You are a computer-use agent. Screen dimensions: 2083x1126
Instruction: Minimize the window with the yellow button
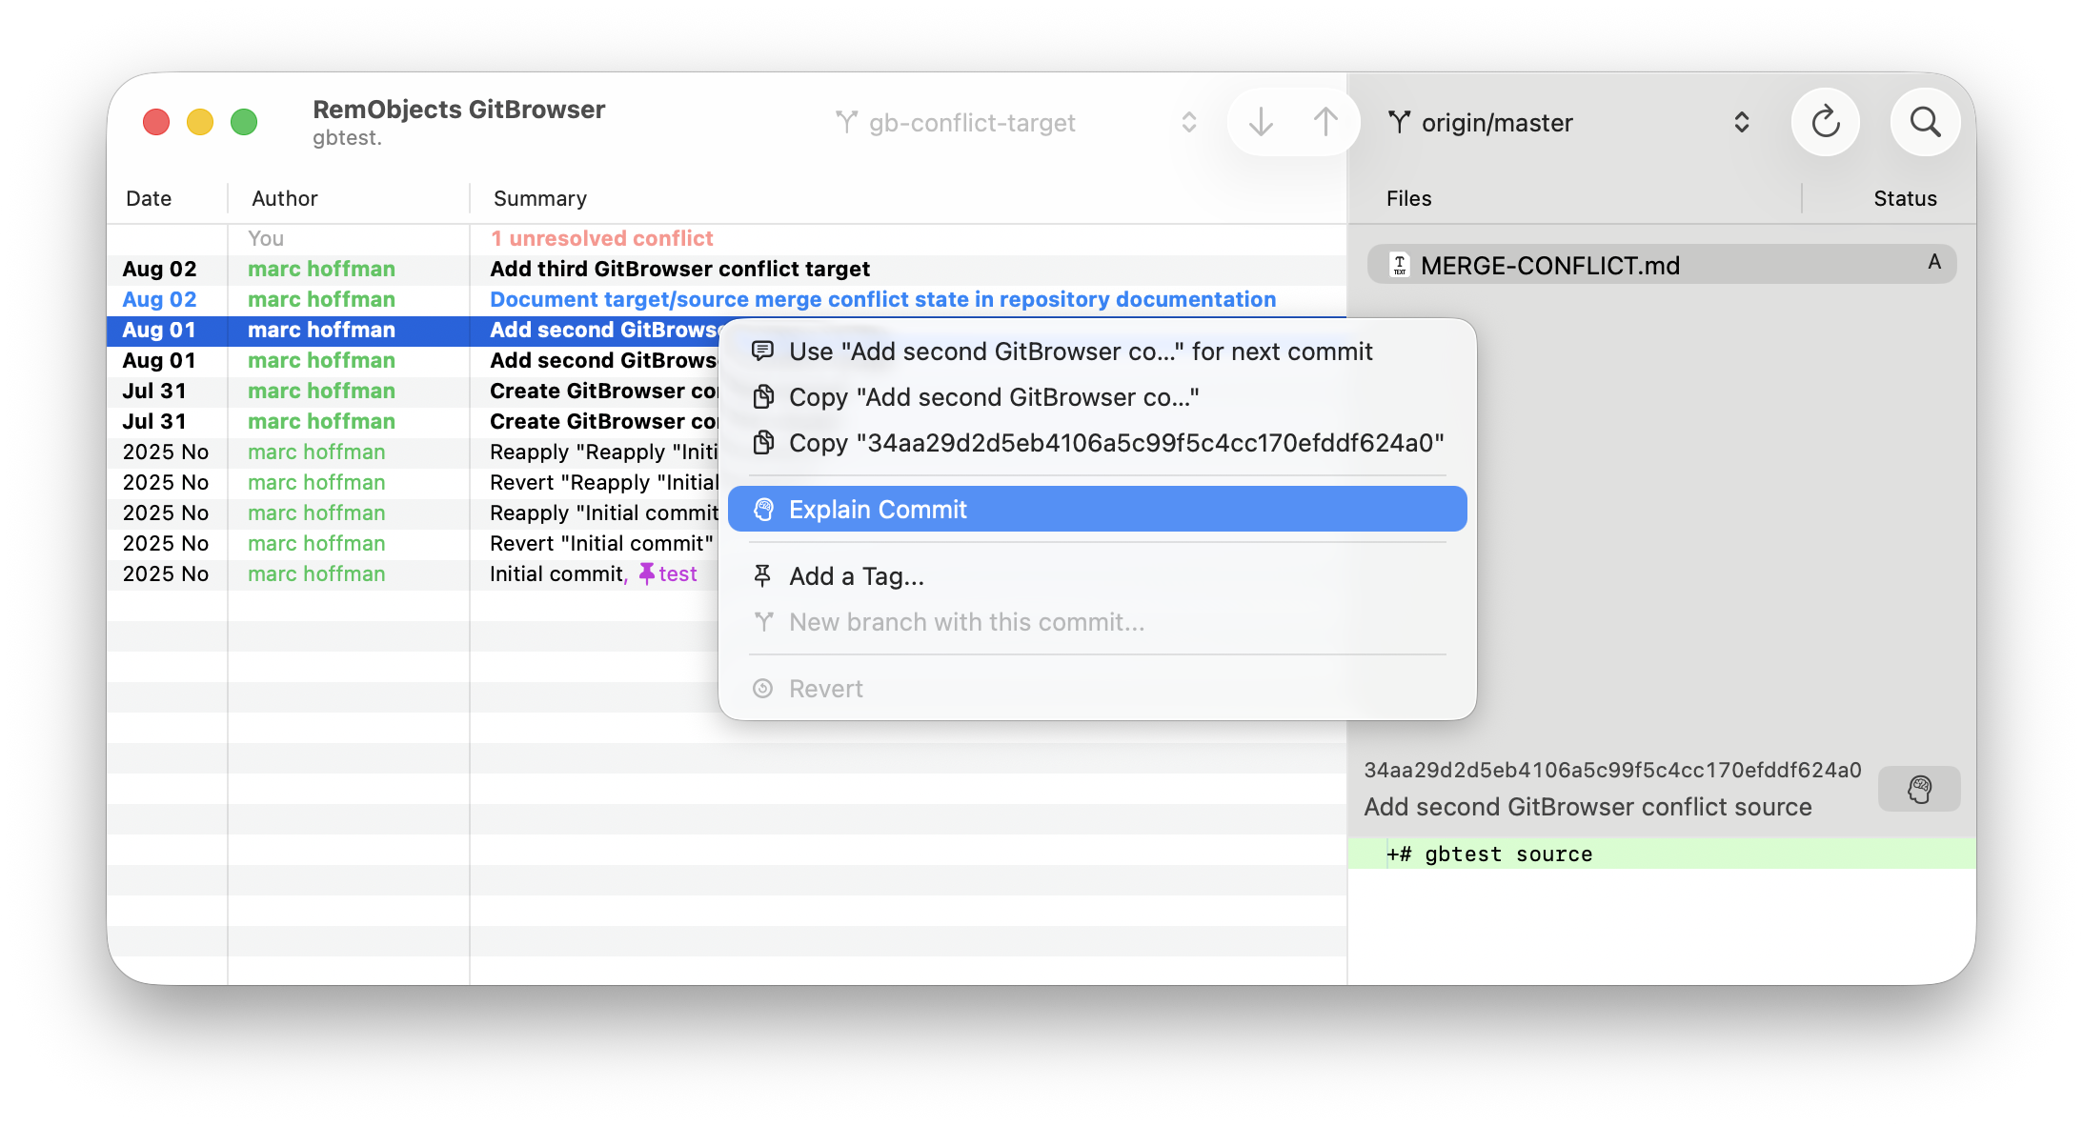[x=200, y=122]
